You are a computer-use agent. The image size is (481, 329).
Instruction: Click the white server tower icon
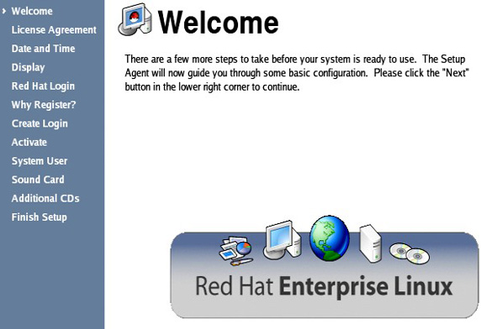click(370, 243)
